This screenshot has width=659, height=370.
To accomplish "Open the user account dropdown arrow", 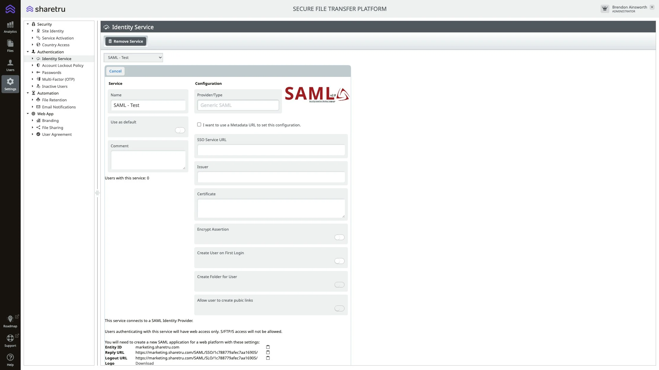I will click(652, 7).
